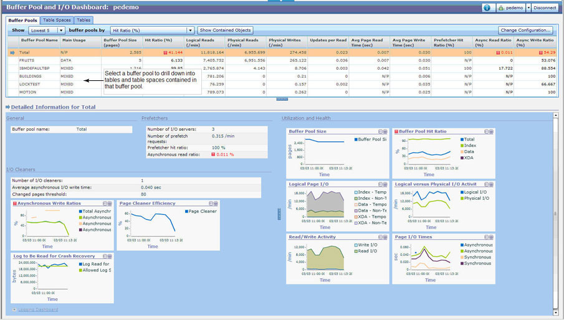Sort by Main Usage column header

[x=80, y=42]
